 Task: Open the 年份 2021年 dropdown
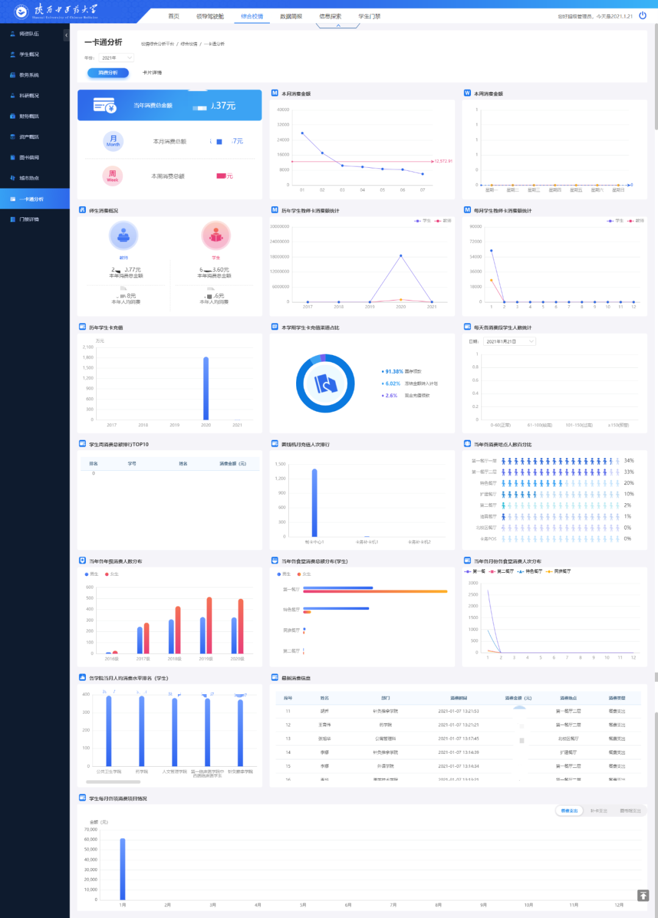[116, 58]
